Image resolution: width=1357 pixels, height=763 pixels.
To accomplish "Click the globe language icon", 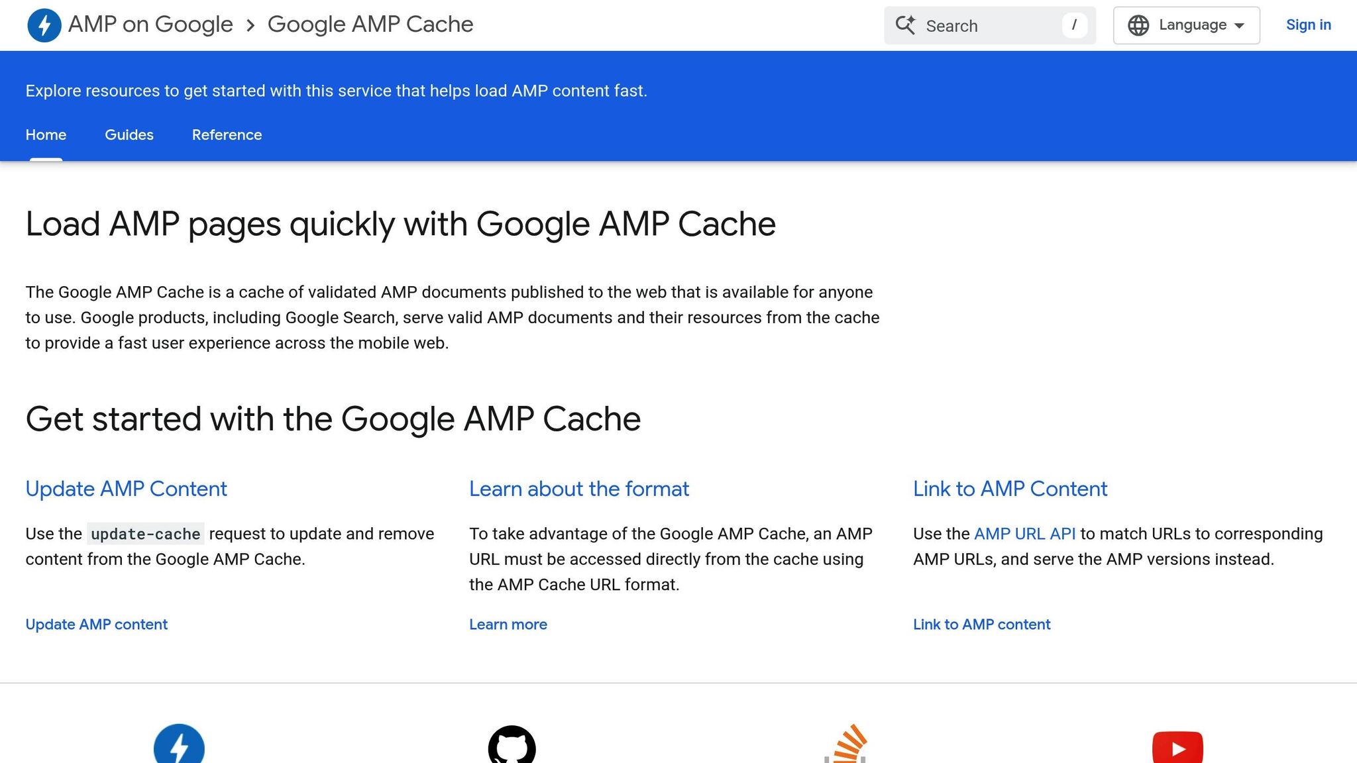I will 1138,25.
